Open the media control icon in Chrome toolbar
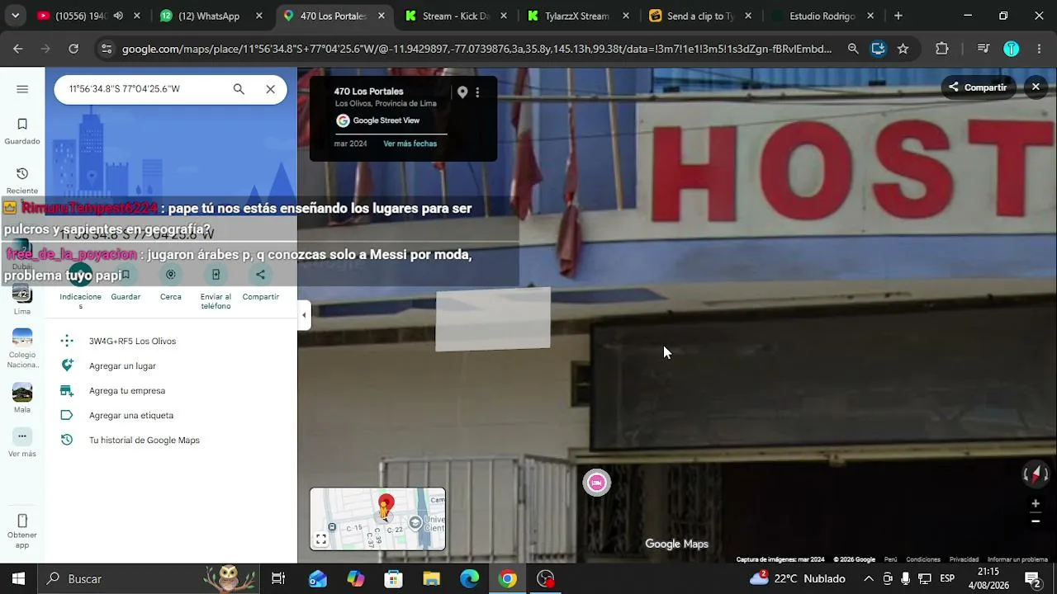 point(983,49)
